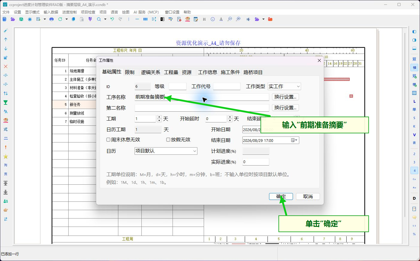This screenshot has width=420, height=261.
Task: Switch to the 路桥项目 tab
Action: 253,72
